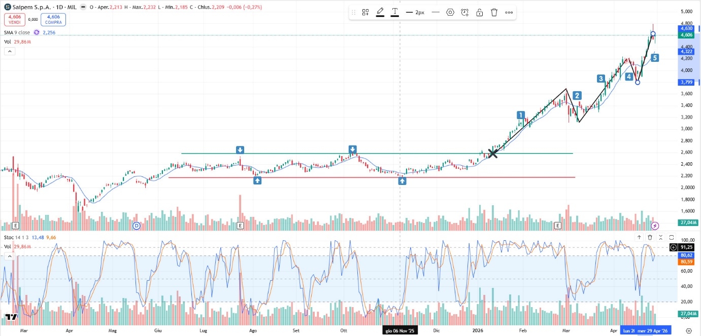Add alert on drawing with clock icon
The image size is (701, 336).
(464, 12)
